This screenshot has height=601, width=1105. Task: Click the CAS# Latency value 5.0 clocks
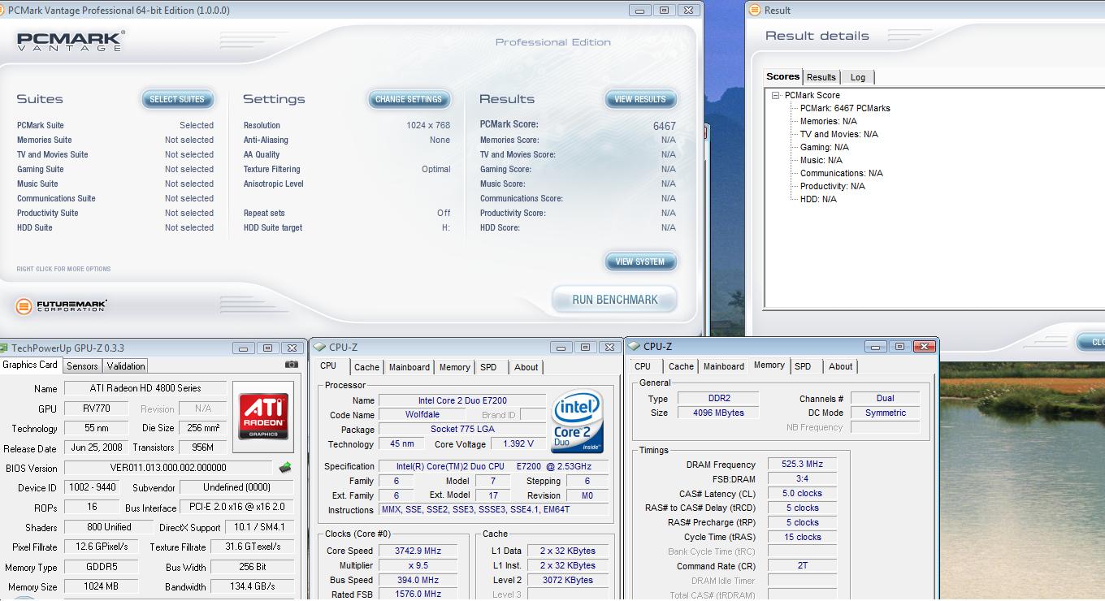802,494
